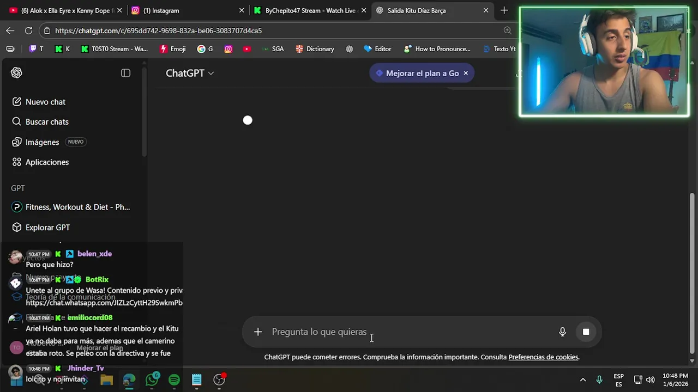Open the SGA bookmark
The image size is (698, 392).
click(272, 49)
